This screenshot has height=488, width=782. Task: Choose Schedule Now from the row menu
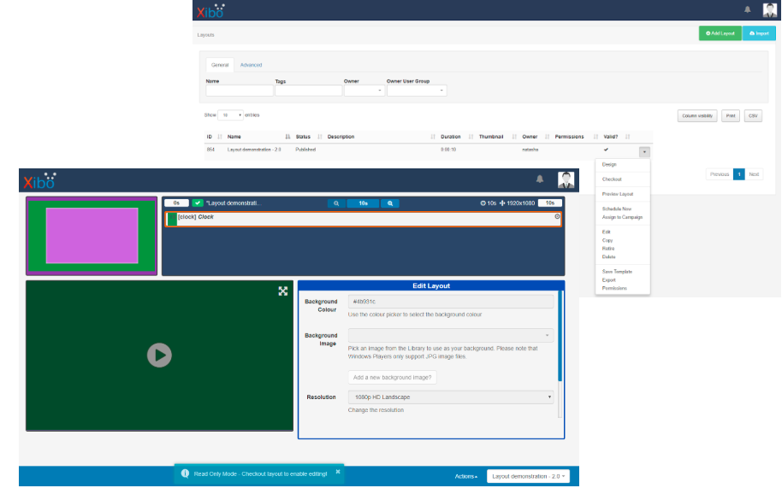[616, 209]
